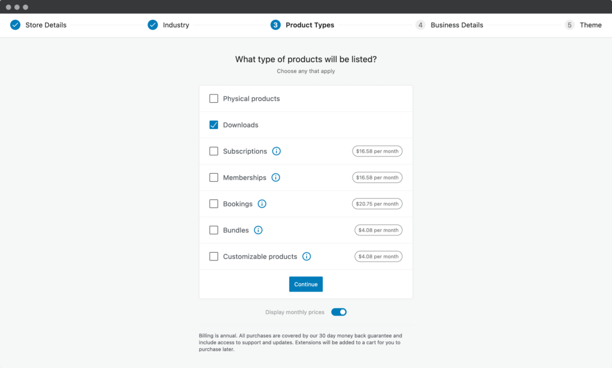612x368 pixels.
Task: Click the Industry step checkmark icon
Action: [153, 25]
